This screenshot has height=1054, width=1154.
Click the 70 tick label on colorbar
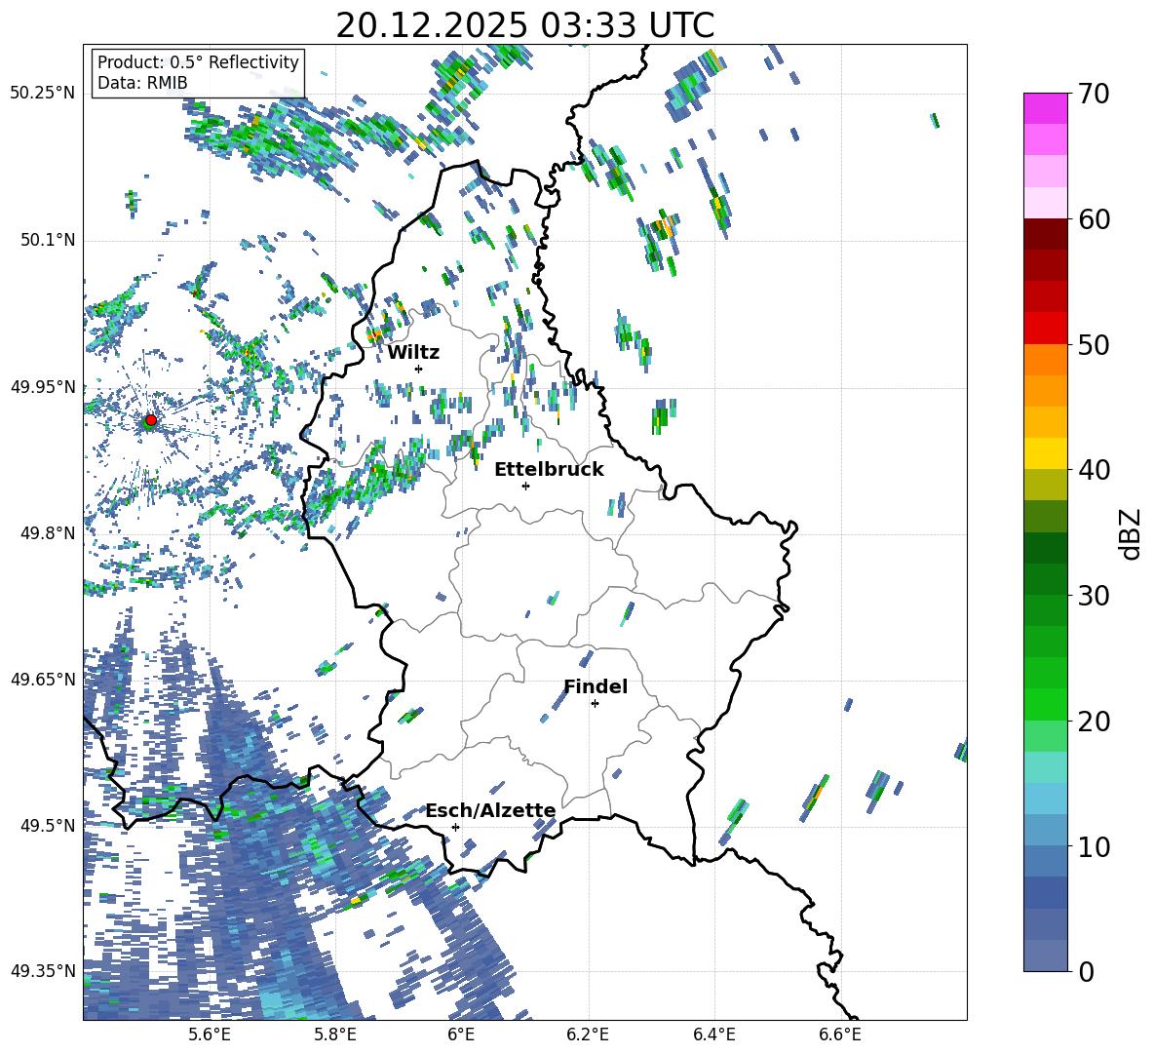click(1093, 95)
